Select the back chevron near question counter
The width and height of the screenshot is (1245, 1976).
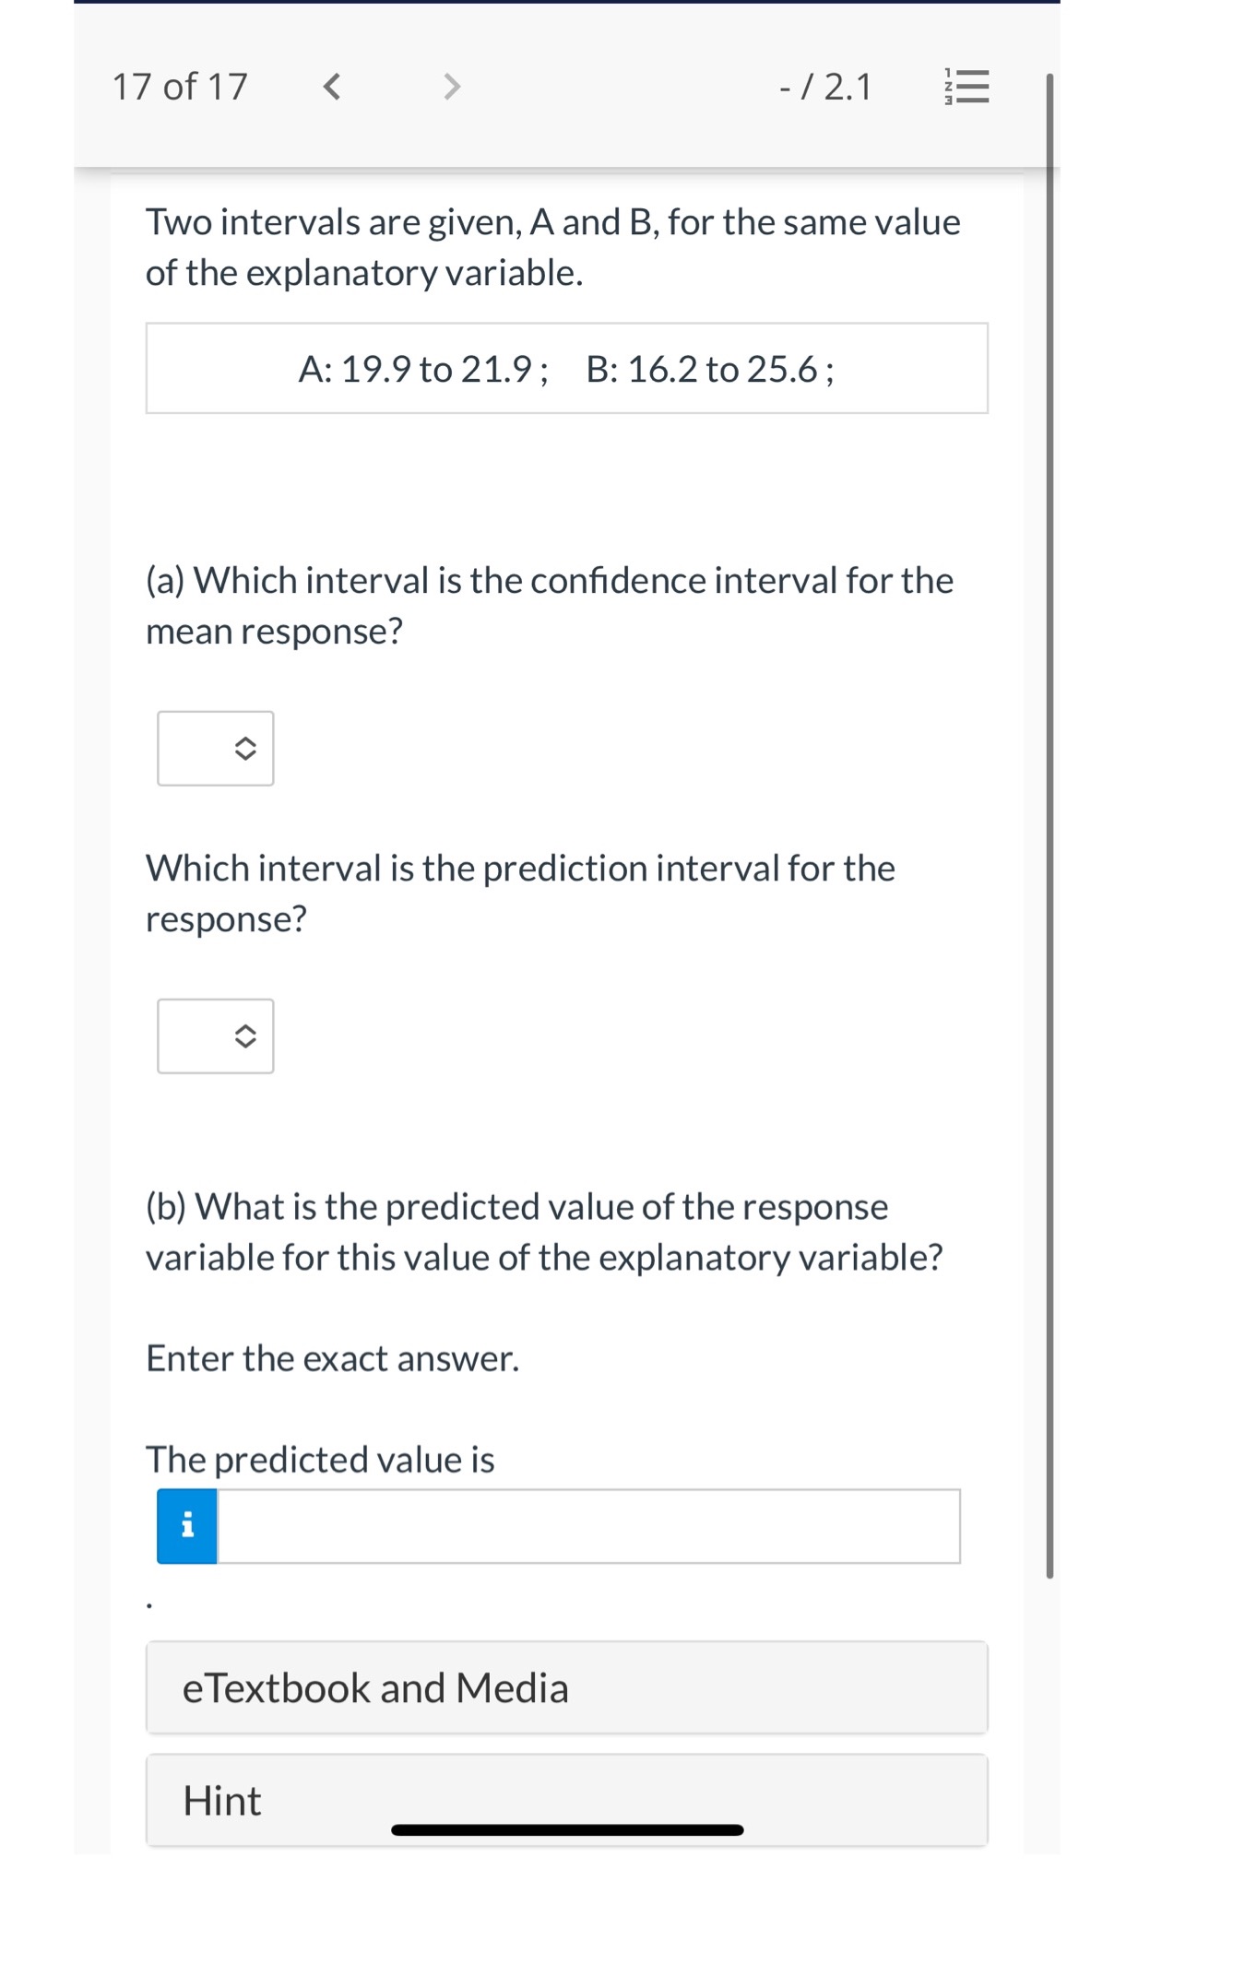pyautogui.click(x=333, y=88)
